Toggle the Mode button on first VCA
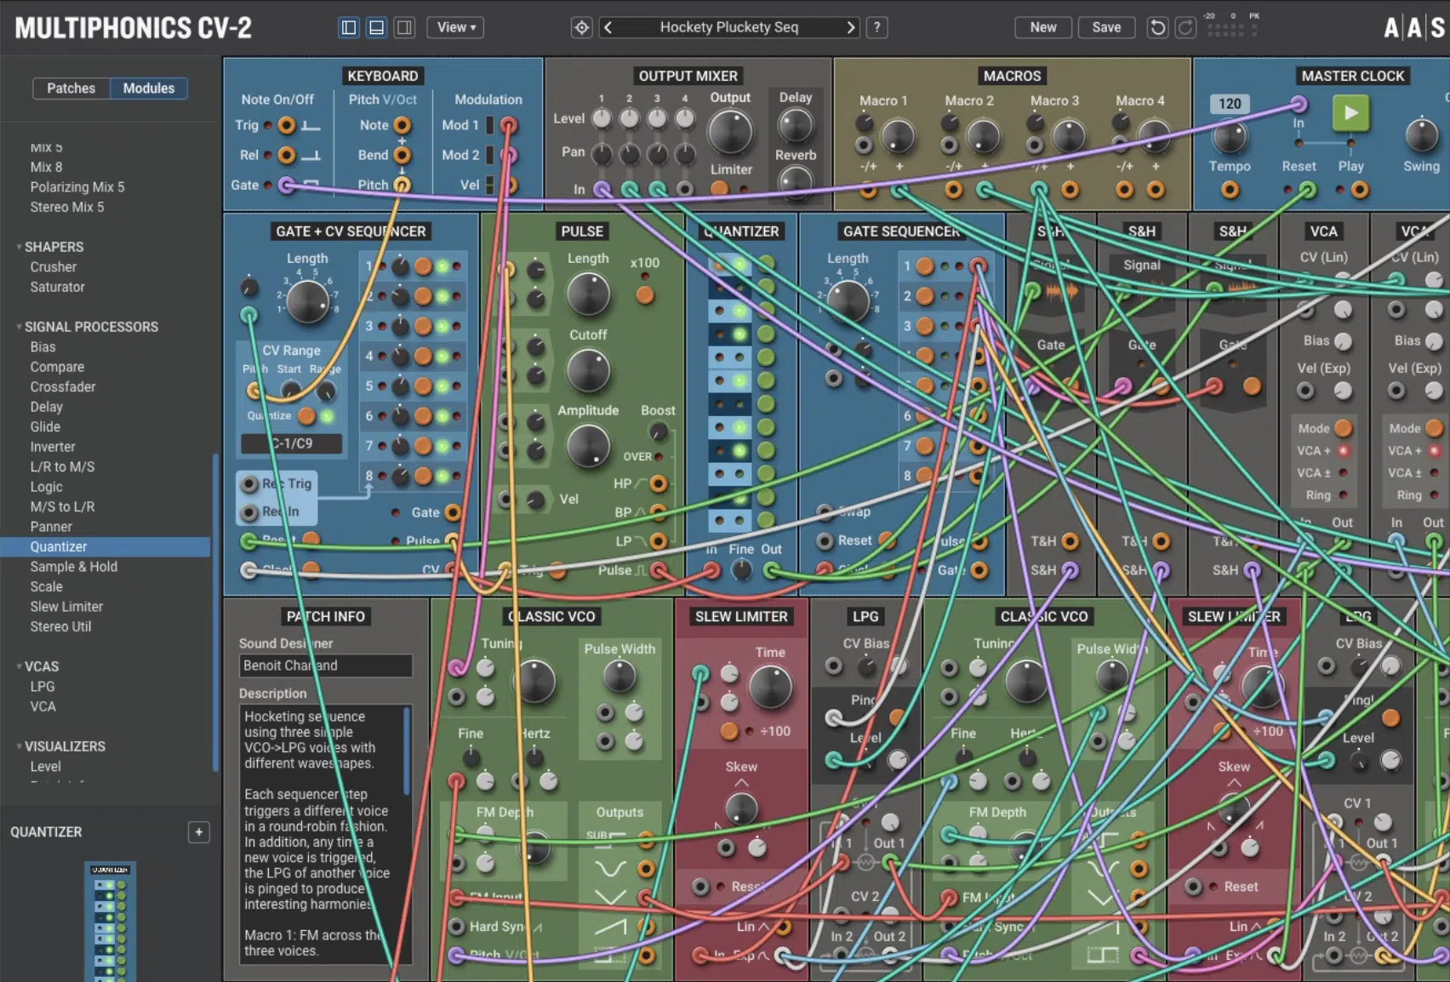Viewport: 1450px width, 982px height. [x=1344, y=427]
